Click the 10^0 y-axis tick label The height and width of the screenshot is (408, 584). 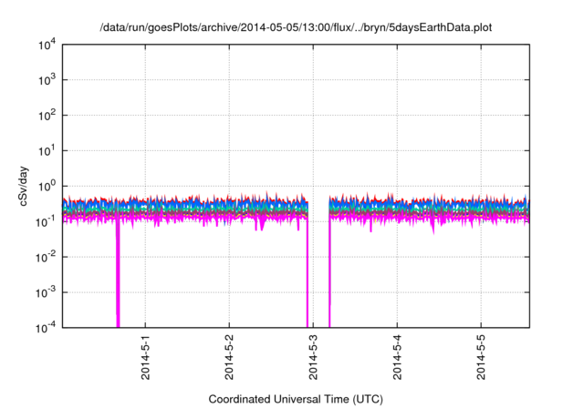(x=47, y=186)
